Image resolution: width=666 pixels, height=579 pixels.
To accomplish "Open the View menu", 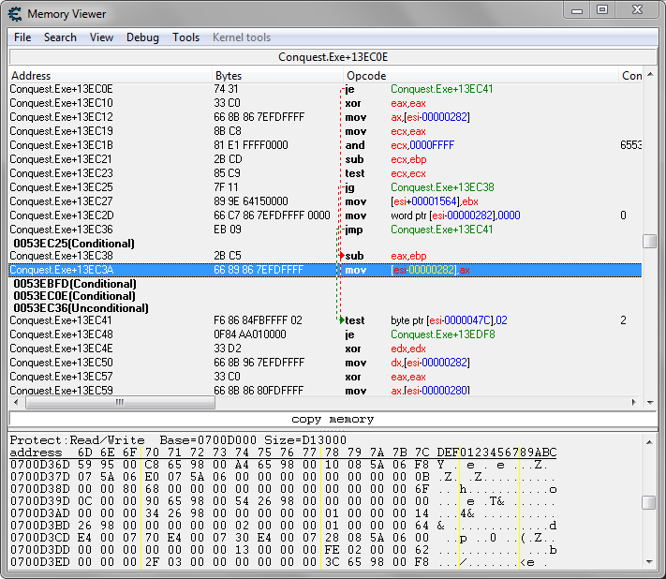I will 101,37.
